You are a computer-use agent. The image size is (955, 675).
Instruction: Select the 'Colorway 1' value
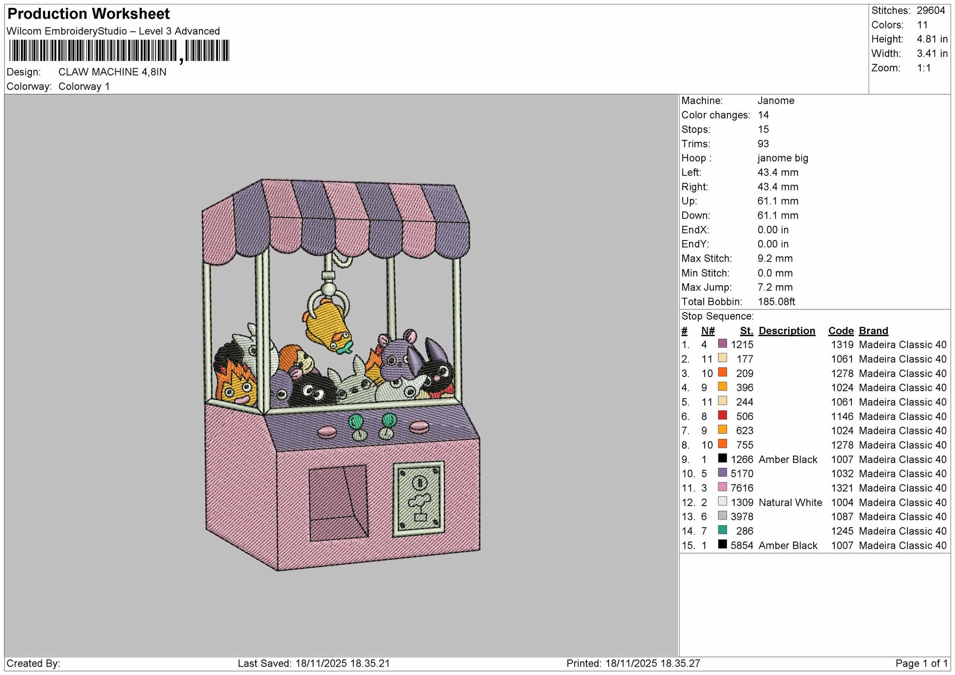tap(84, 86)
